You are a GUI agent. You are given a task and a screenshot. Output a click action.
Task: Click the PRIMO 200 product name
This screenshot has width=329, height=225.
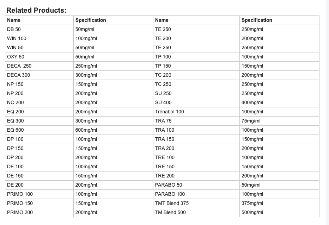[20, 212]
